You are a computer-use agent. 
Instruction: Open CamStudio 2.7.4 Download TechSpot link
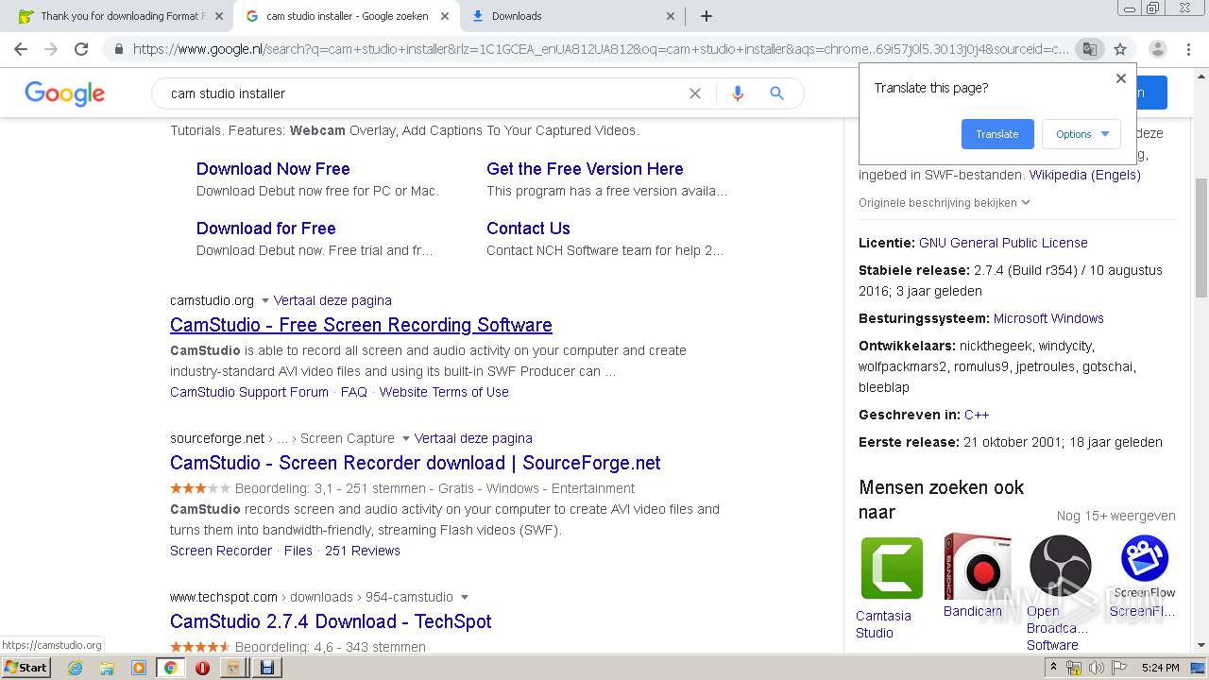pyautogui.click(x=331, y=621)
